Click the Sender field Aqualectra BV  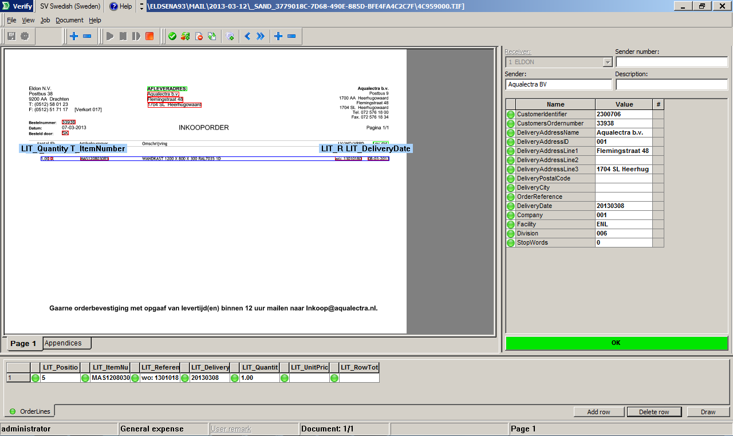pos(558,84)
